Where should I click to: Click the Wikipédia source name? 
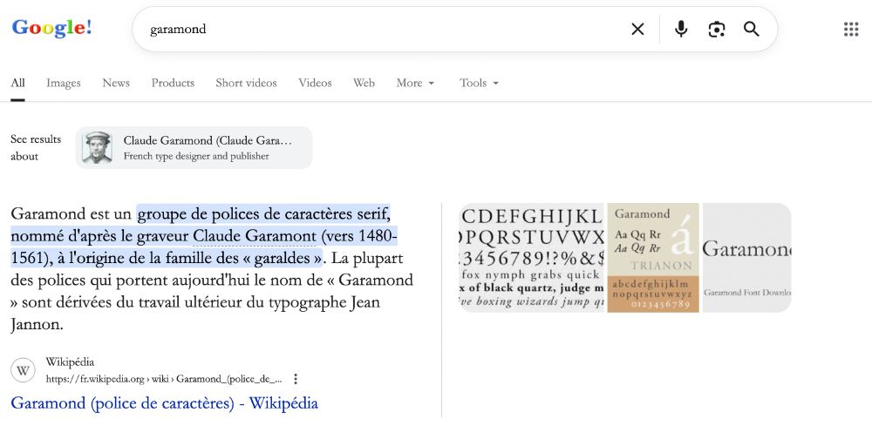[x=70, y=362]
